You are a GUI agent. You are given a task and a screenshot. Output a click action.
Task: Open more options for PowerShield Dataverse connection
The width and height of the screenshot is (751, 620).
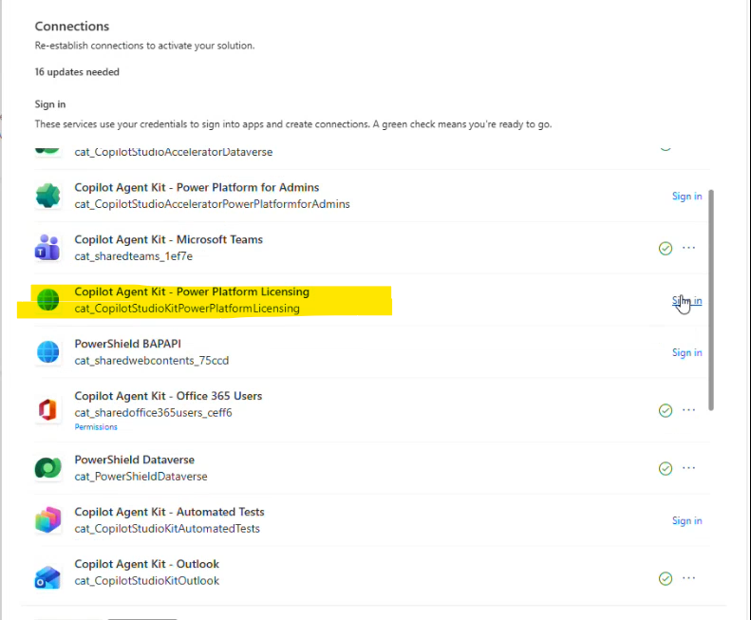coord(688,468)
